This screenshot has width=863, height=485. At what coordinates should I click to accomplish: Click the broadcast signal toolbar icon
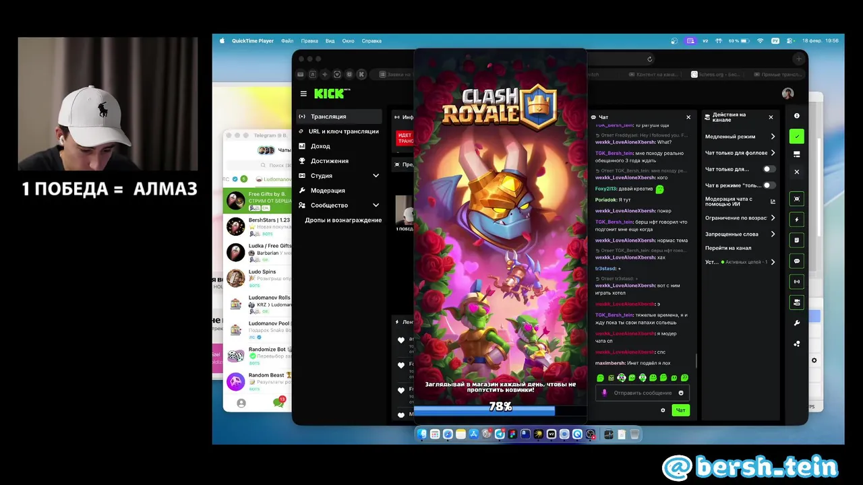pyautogui.click(x=796, y=282)
